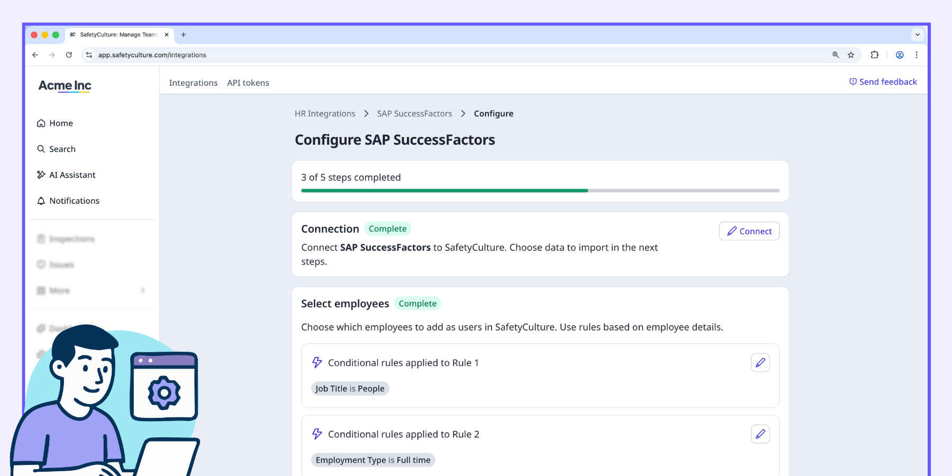This screenshot has height=476, width=952.
Task: Click the browser zoom magnifier icon
Action: tap(836, 55)
